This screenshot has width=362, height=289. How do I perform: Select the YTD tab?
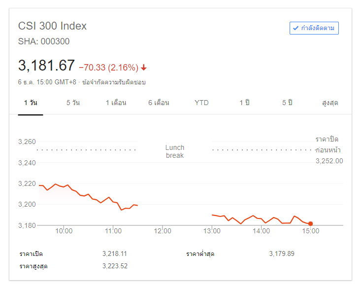pyautogui.click(x=201, y=103)
